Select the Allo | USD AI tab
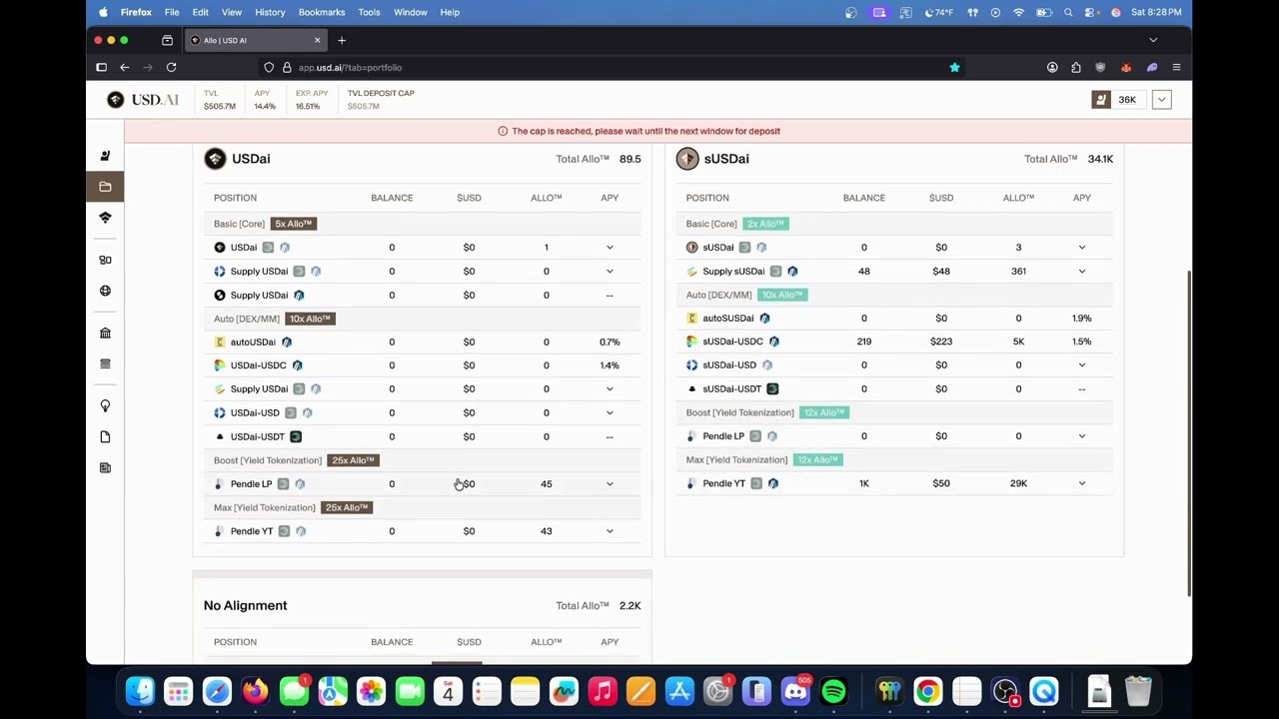The height and width of the screenshot is (719, 1279). click(x=255, y=40)
